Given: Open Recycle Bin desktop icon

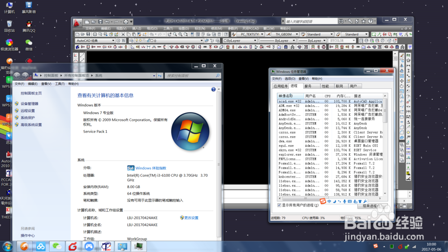Looking at the screenshot, I should click(x=9, y=26).
